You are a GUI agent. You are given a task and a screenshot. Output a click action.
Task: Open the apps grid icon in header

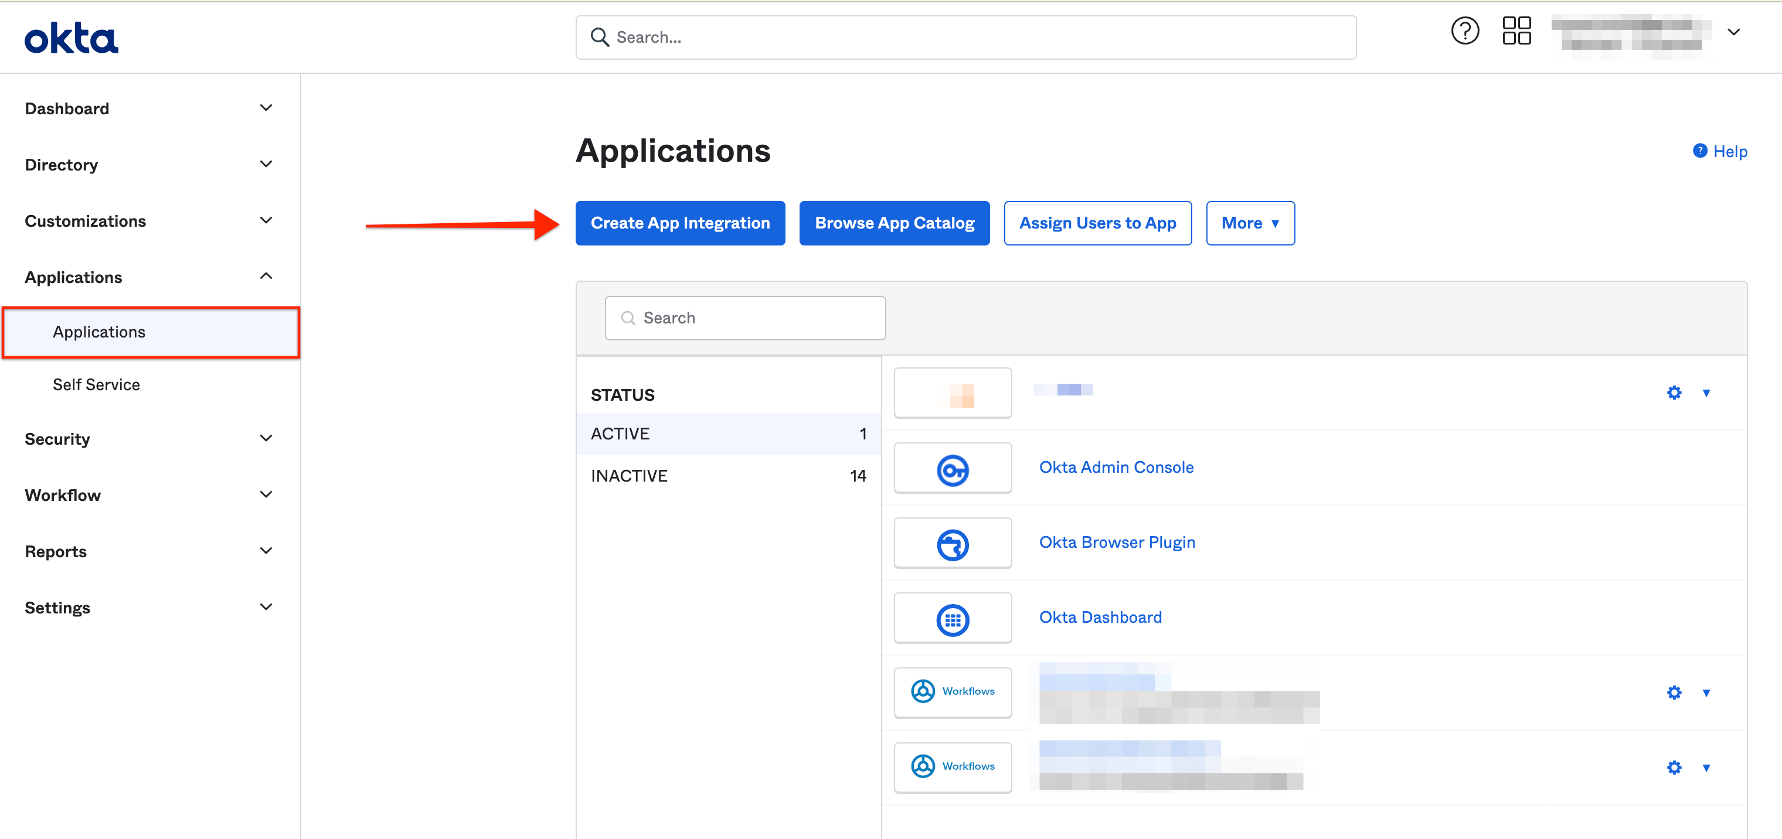coord(1516,31)
